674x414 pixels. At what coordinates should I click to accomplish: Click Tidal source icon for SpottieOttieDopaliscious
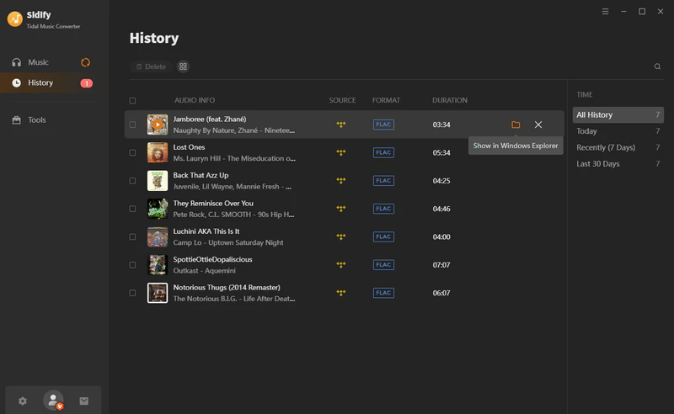(341, 265)
